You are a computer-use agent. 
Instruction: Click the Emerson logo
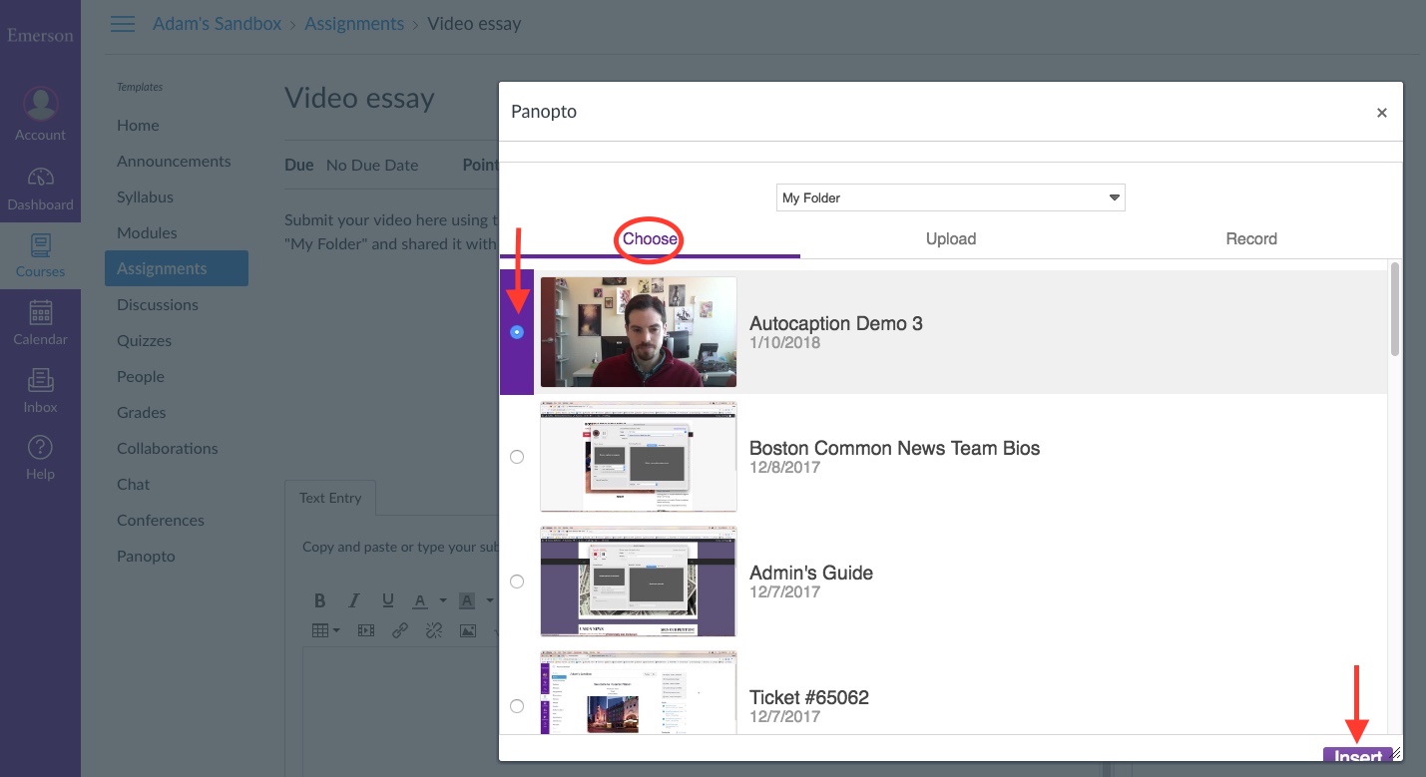tap(40, 36)
